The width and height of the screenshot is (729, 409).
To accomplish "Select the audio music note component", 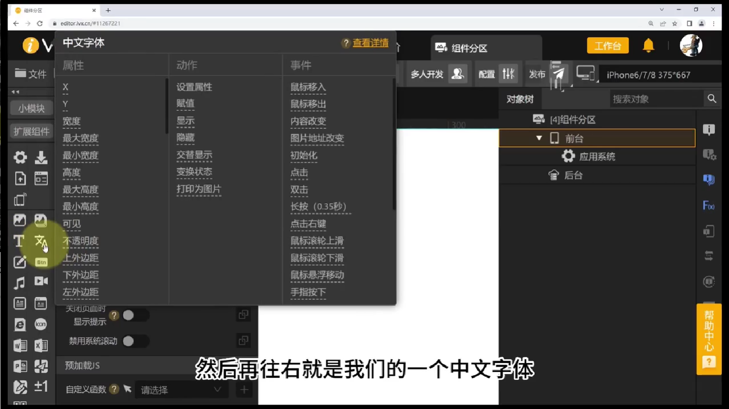I will click(19, 283).
